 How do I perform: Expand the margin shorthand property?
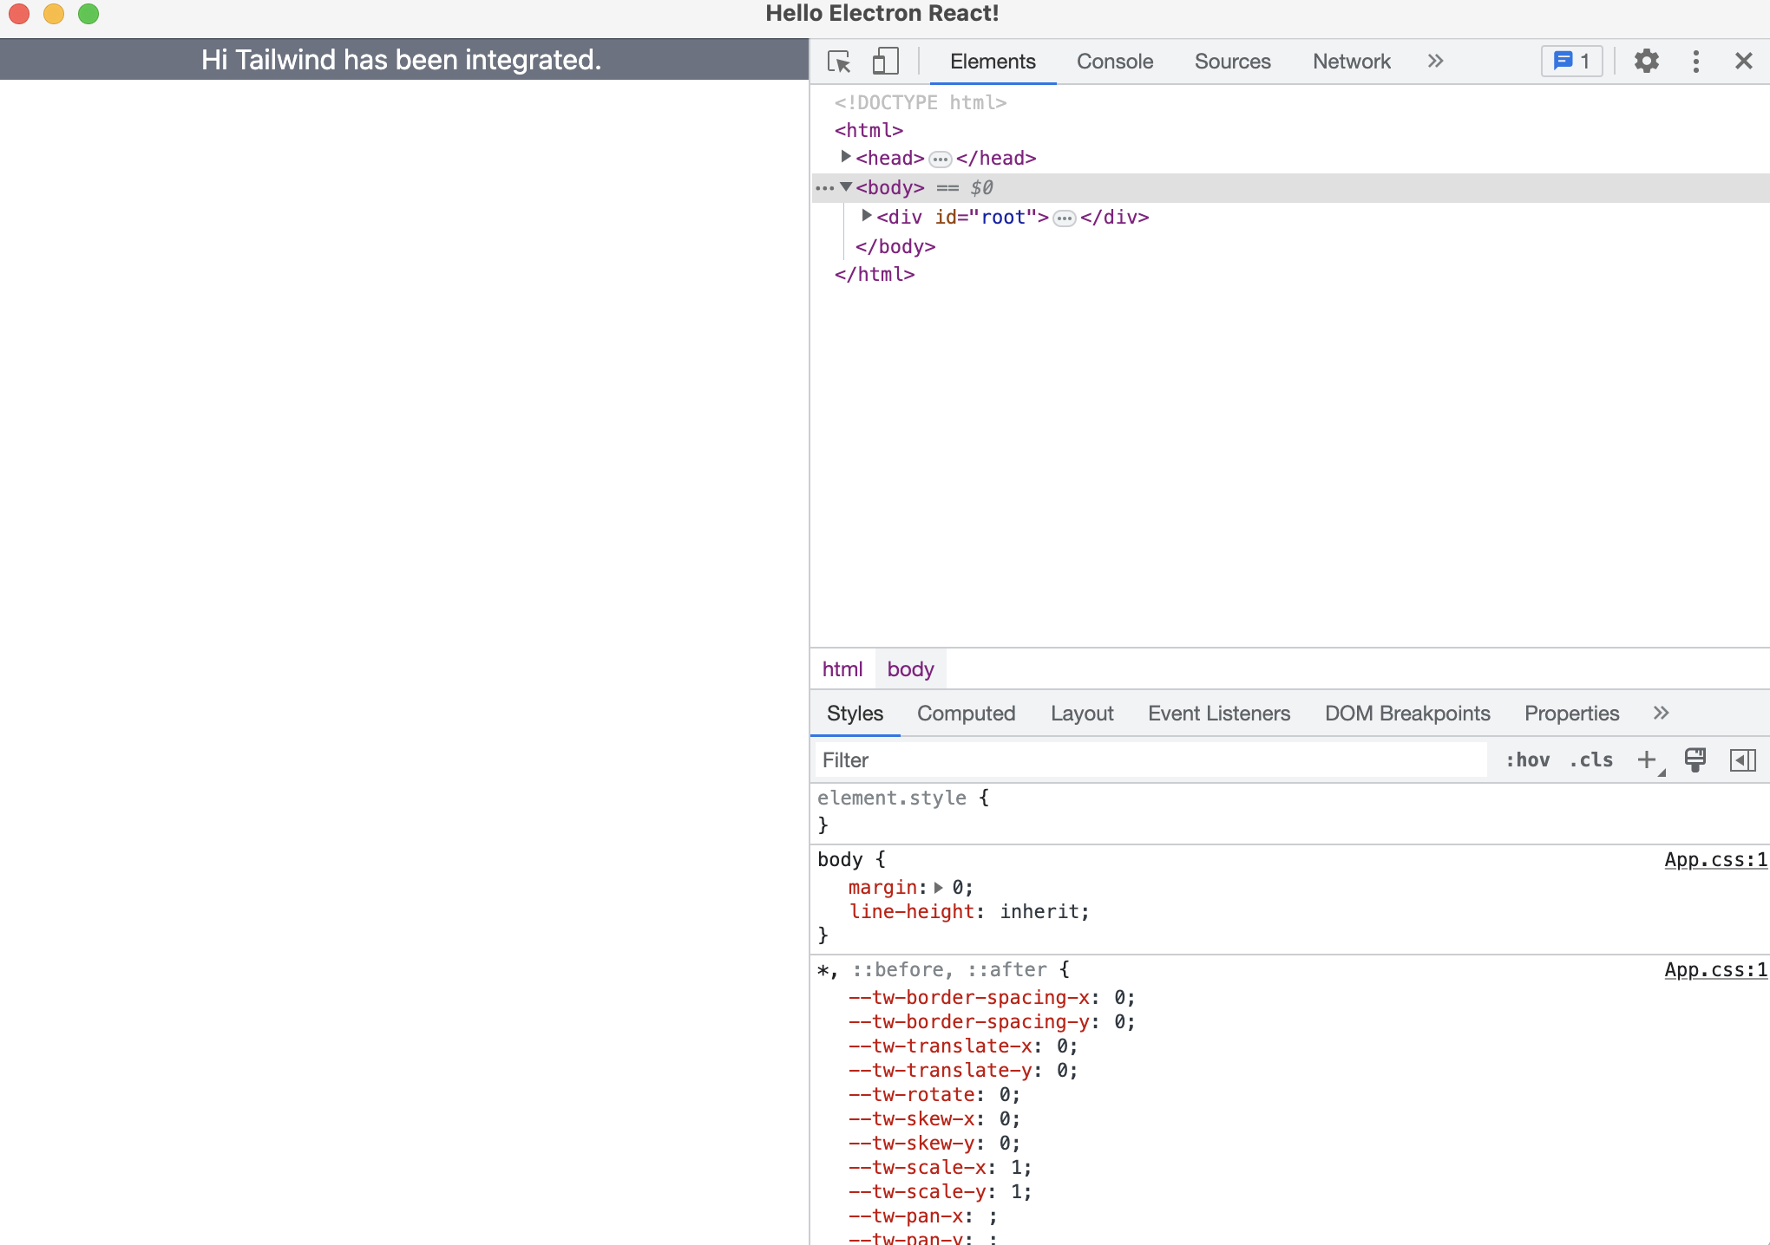938,888
